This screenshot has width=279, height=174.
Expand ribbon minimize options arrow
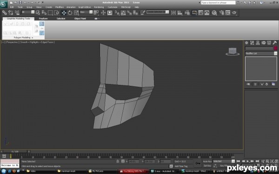coord(99,19)
